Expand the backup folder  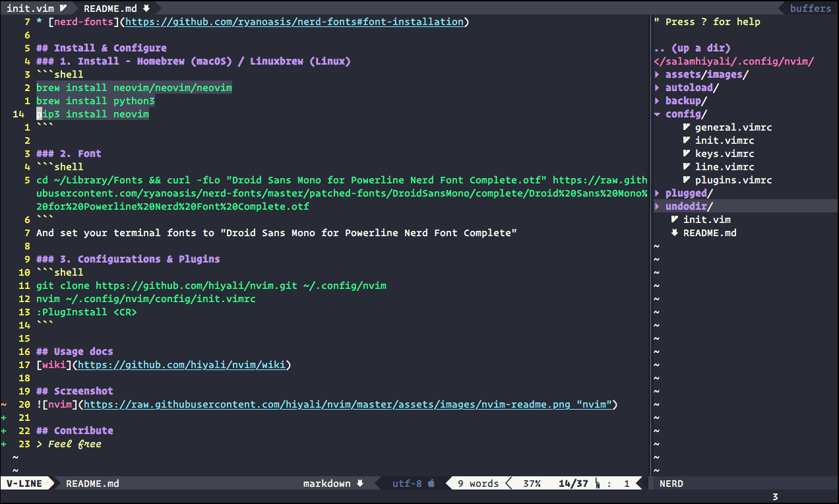pyautogui.click(x=657, y=101)
